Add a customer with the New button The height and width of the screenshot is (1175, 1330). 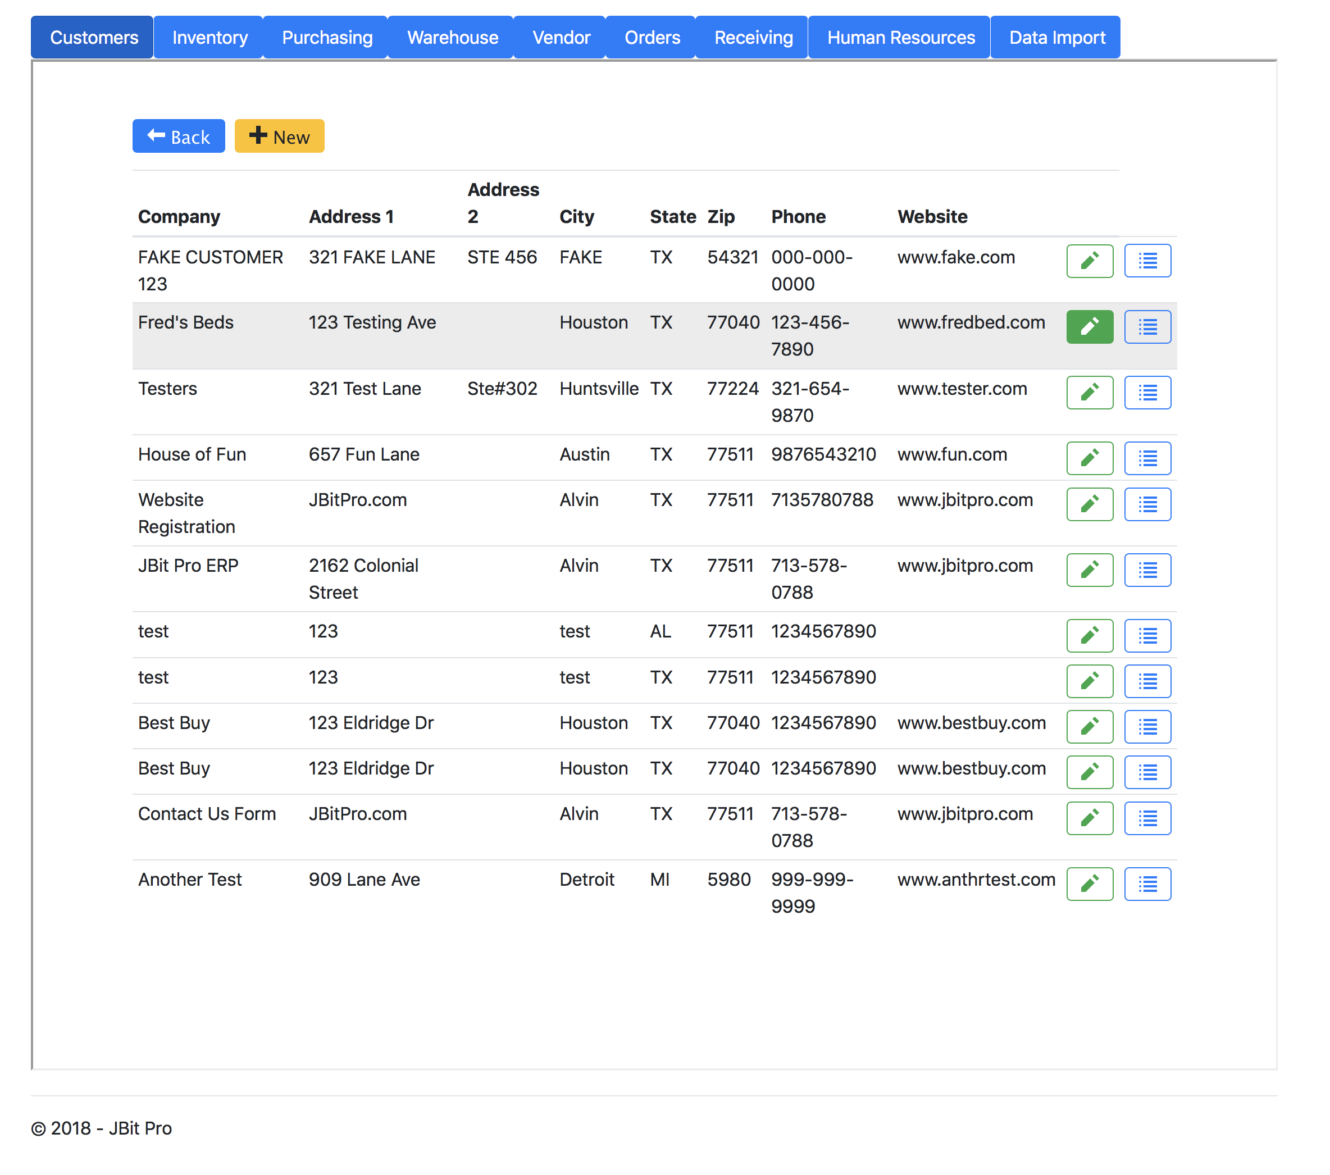click(x=280, y=136)
